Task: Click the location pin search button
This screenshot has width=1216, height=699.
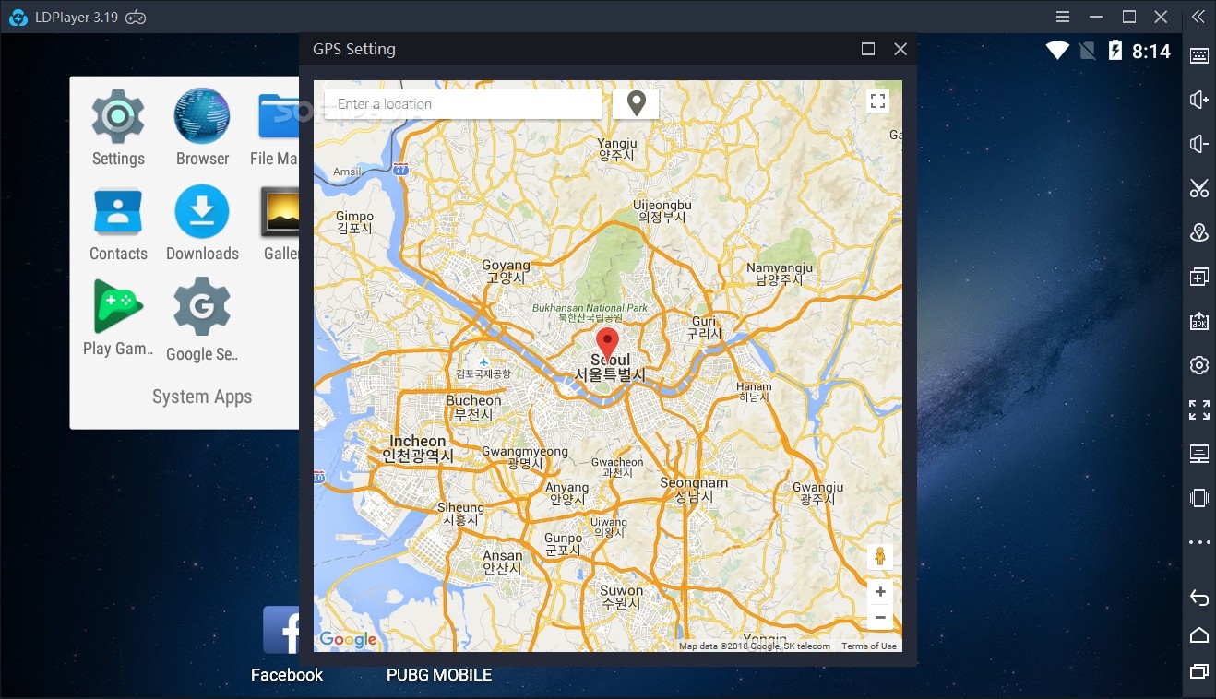Action: tap(636, 104)
